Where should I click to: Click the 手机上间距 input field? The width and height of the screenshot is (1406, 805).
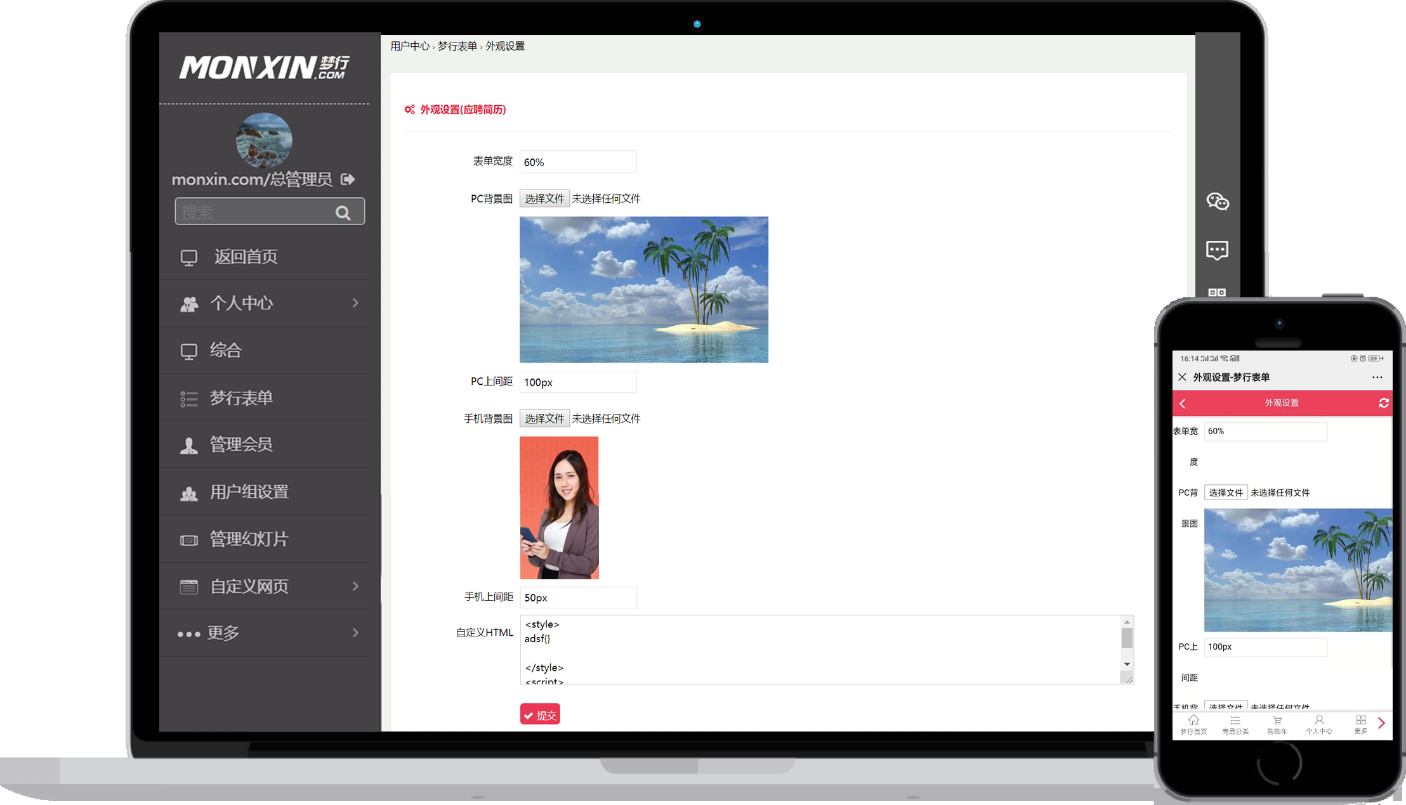(x=578, y=598)
